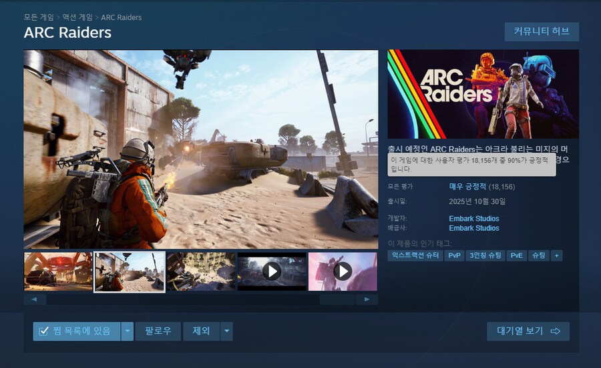
Task: Go to 모든 게임 breadcrumb
Action: pos(39,17)
